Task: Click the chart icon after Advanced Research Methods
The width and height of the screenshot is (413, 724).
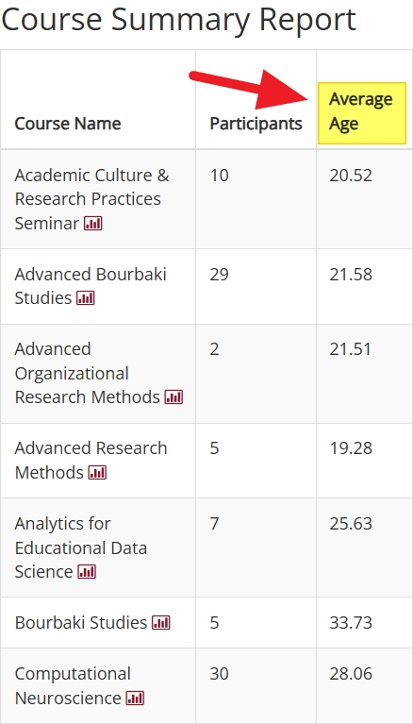Action: [97, 473]
